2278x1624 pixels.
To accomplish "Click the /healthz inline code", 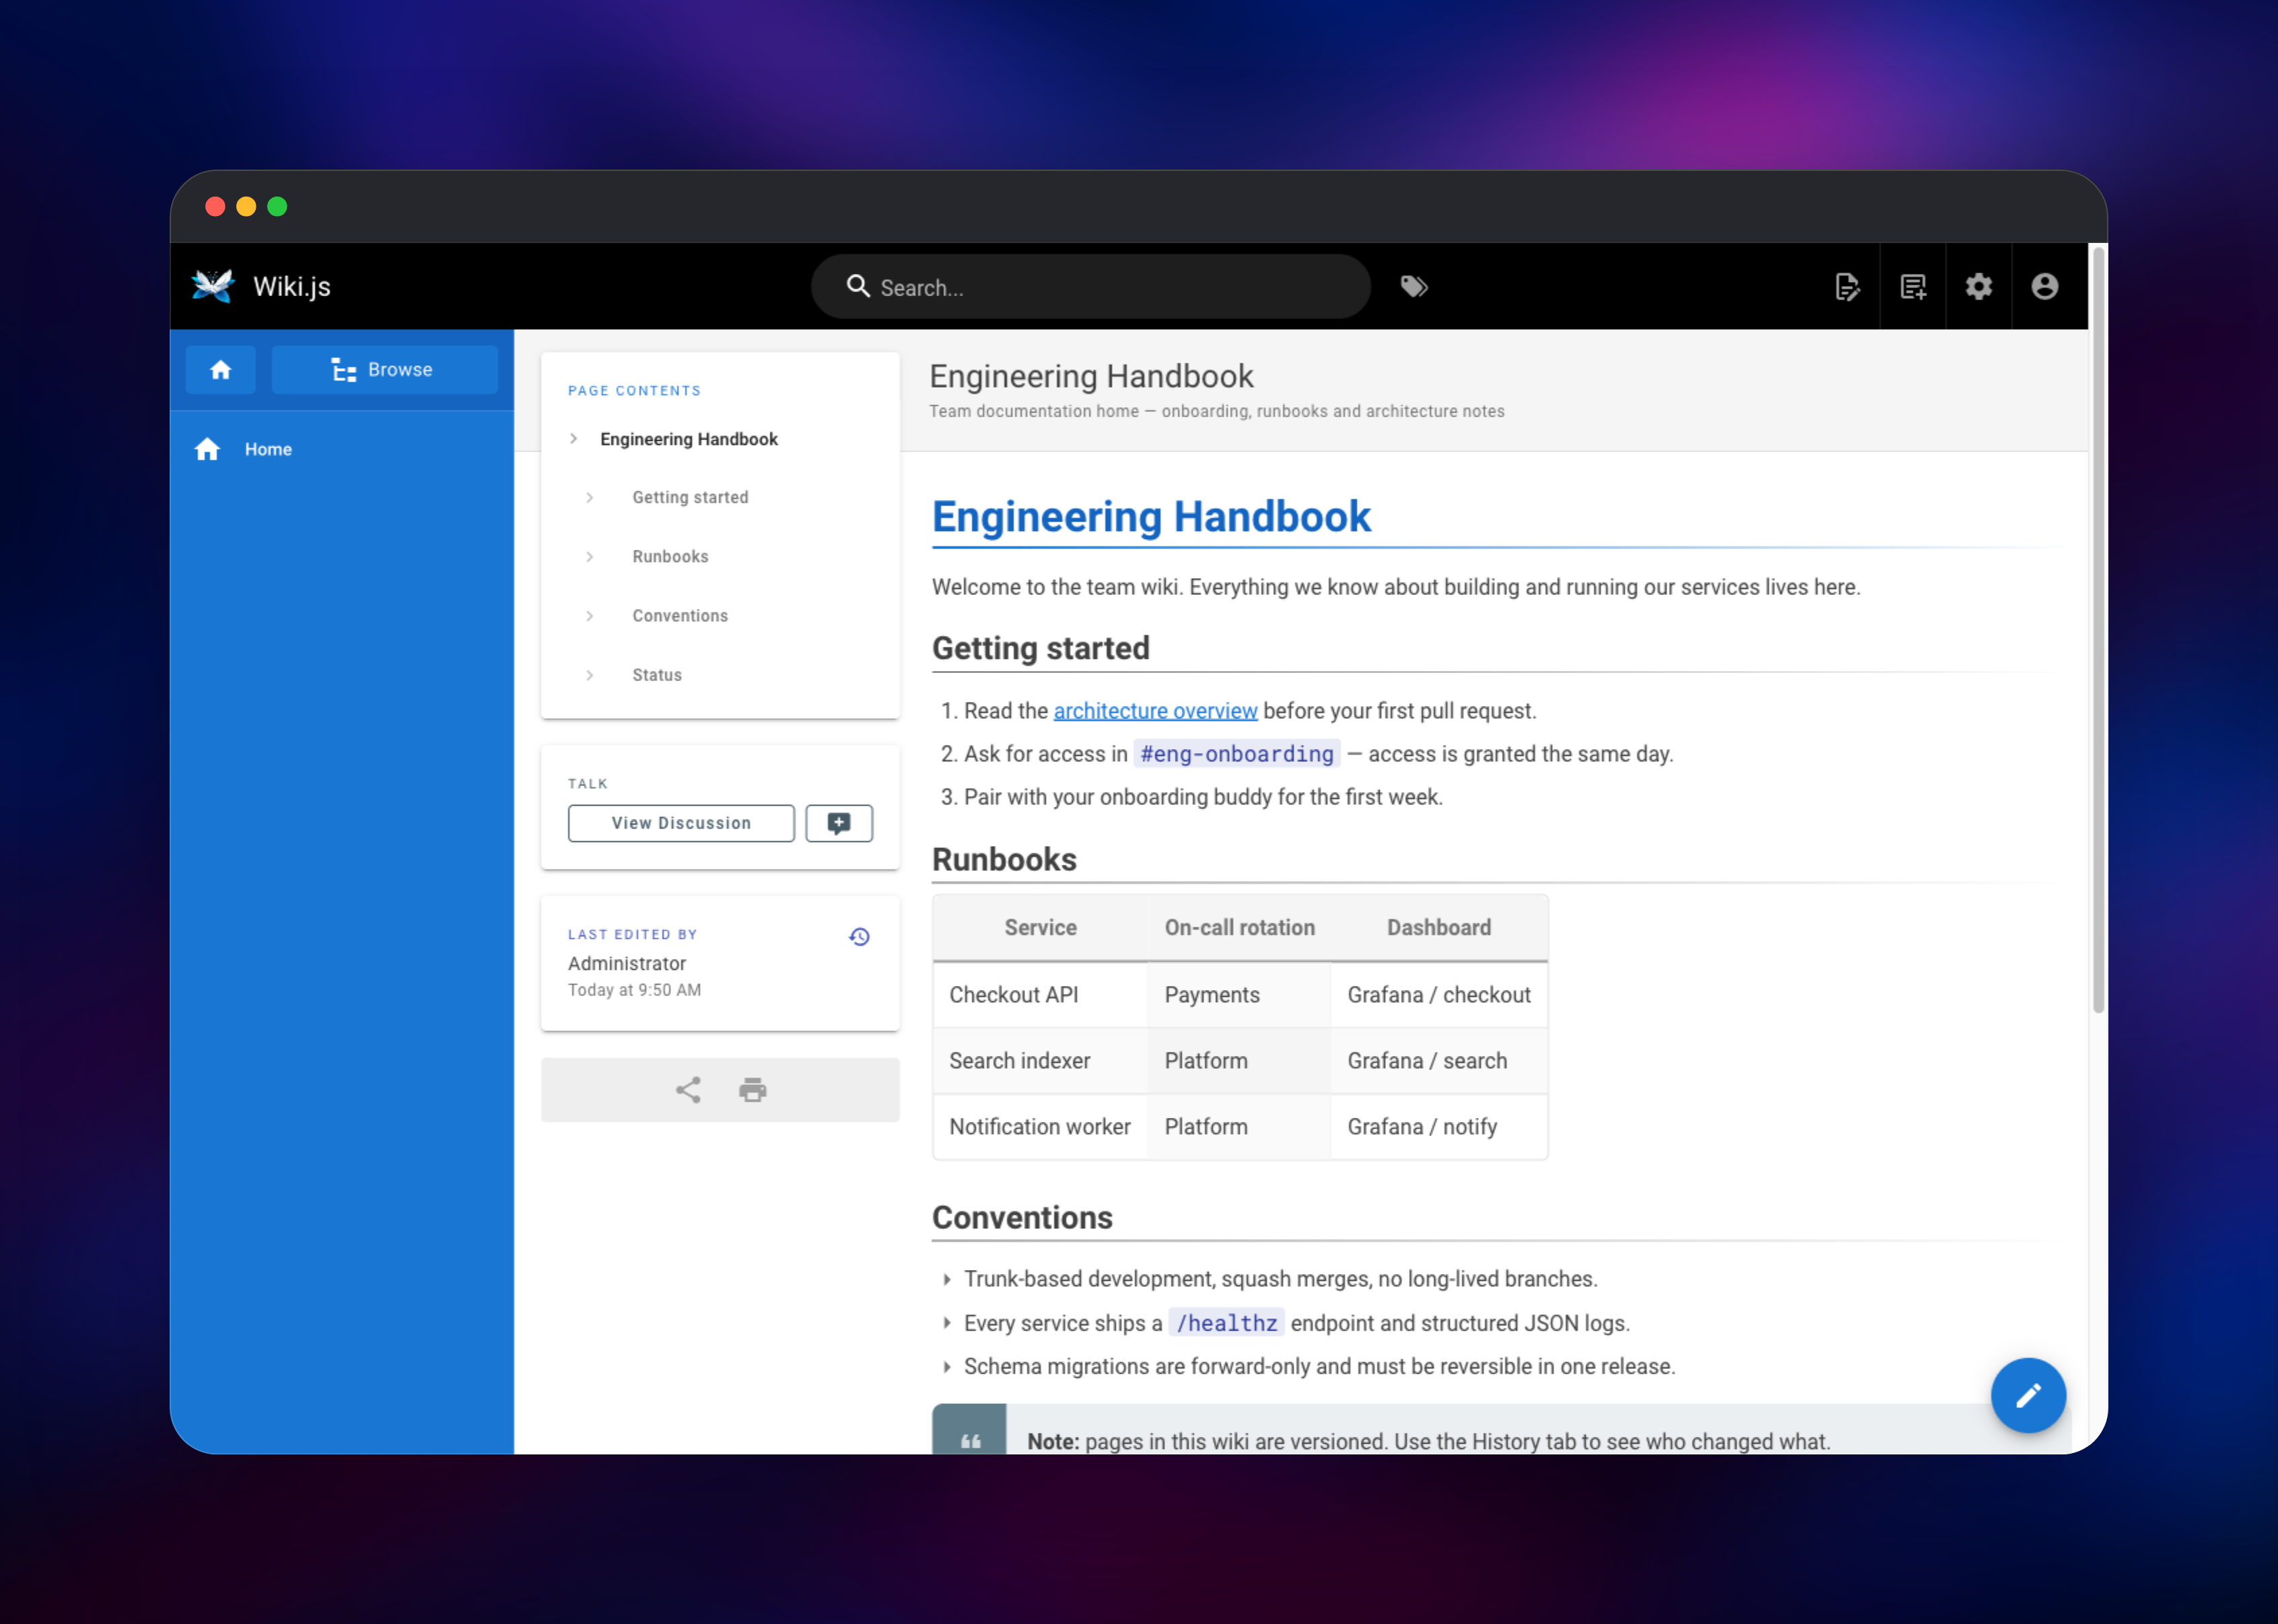I will [1226, 1323].
